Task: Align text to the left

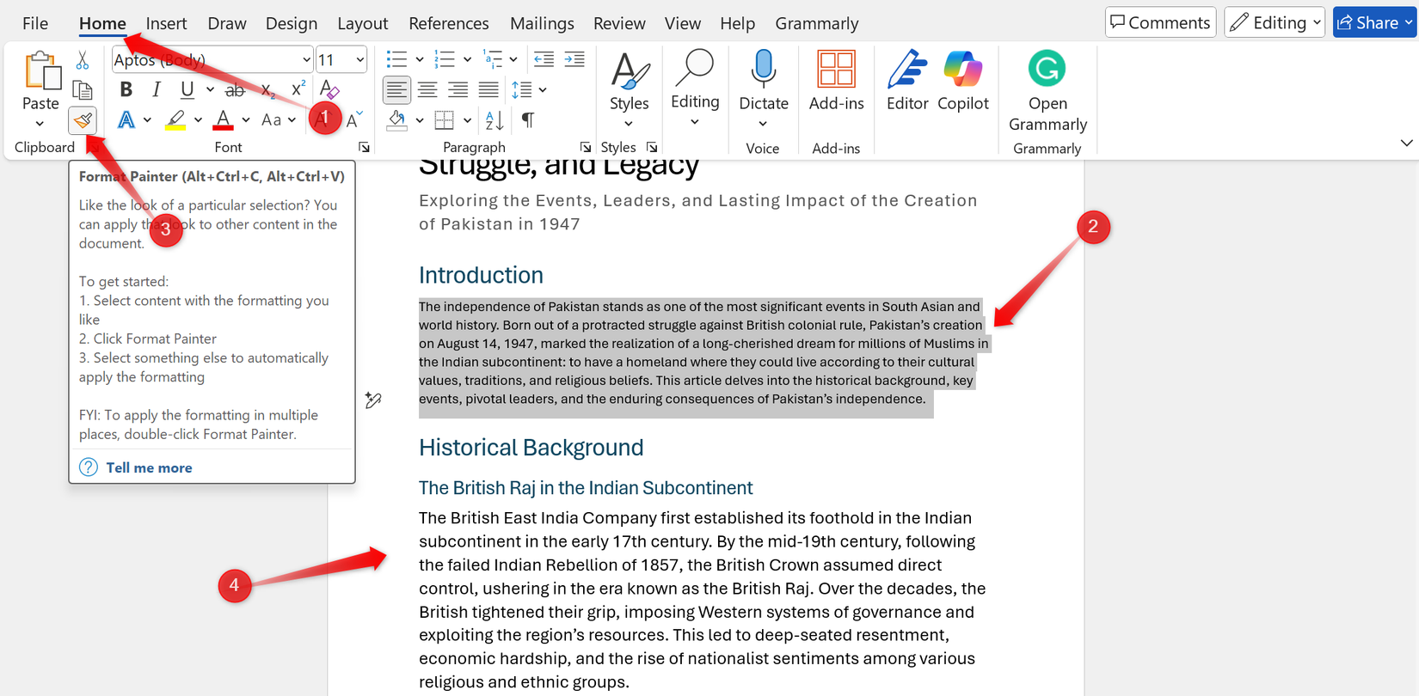Action: click(396, 89)
